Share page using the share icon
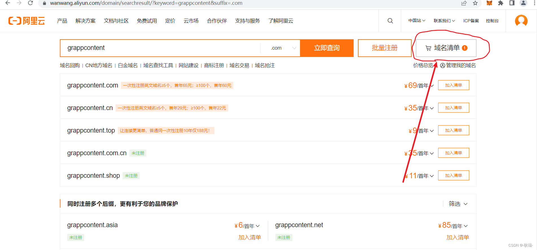Screen dimensions: 537x250 [464, 3]
